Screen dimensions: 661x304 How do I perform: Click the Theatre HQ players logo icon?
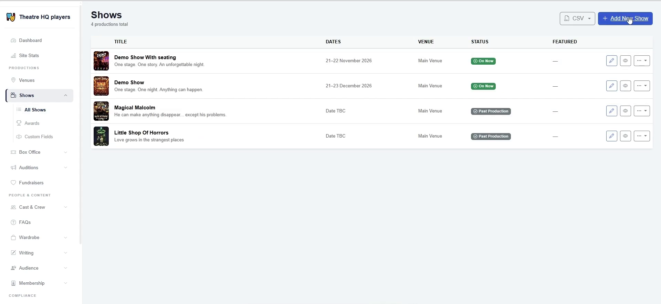11,17
